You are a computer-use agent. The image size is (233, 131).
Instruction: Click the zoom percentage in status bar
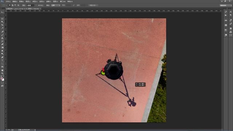[x=8, y=130]
